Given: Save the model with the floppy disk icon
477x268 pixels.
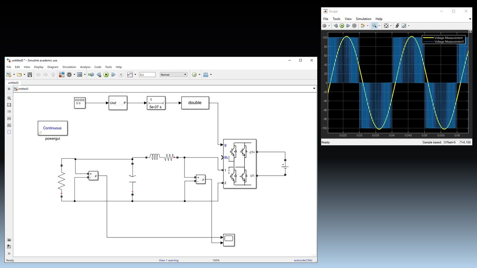Looking at the screenshot, I should coord(29,74).
